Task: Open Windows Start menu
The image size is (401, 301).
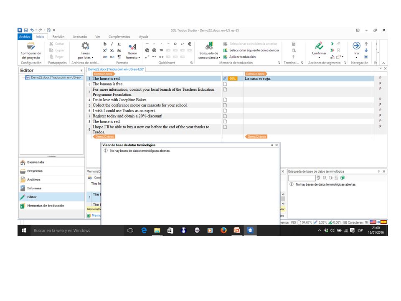Action: point(24,230)
